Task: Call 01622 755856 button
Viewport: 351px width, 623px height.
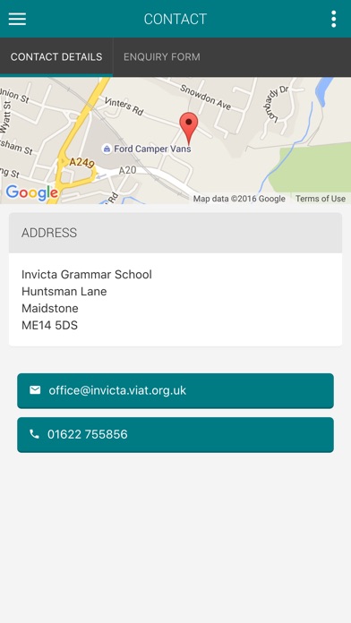Action: click(175, 435)
